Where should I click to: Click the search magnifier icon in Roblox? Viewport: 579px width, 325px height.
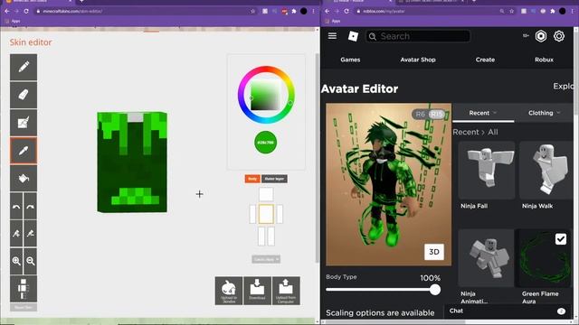pyautogui.click(x=373, y=36)
